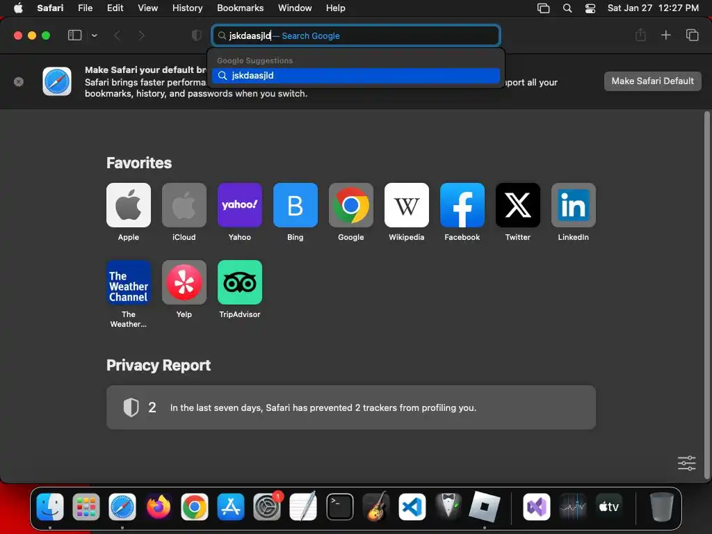Launch GarageBand from the Dock
The height and width of the screenshot is (534, 712).
(x=376, y=507)
